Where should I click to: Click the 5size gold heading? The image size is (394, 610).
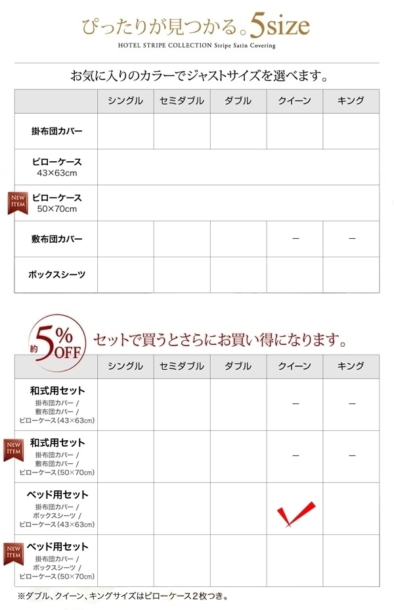point(280,25)
